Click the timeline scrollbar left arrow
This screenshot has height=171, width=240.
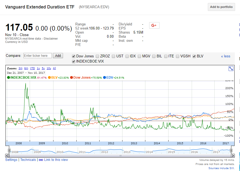(7, 156)
